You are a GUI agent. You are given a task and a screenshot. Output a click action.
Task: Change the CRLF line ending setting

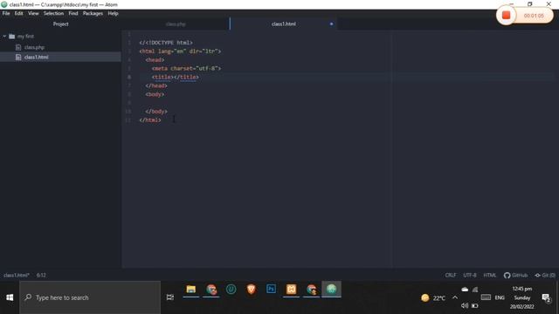click(451, 276)
